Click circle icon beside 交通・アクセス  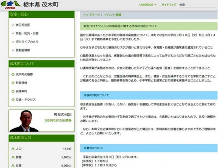pyautogui.click(x=13, y=99)
